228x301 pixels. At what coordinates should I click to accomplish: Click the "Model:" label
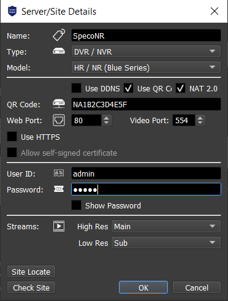coord(18,67)
